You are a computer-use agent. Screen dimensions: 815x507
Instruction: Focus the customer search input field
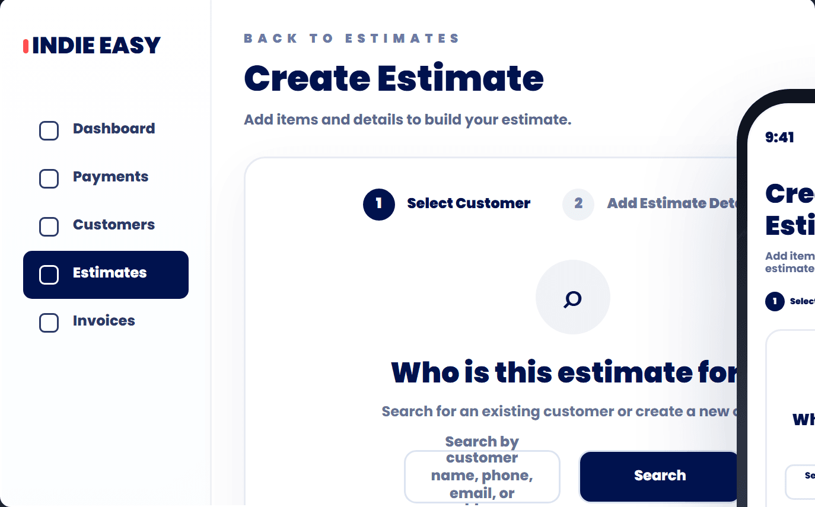pyautogui.click(x=482, y=476)
